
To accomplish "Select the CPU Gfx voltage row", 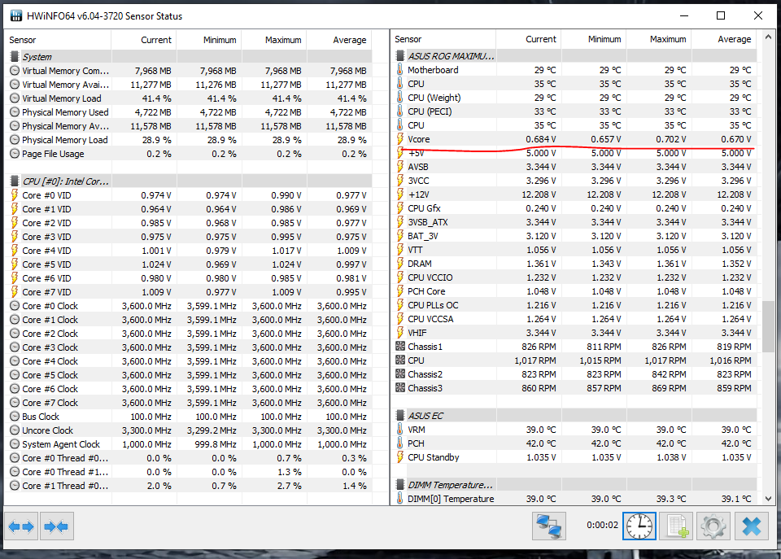I will tap(574, 208).
